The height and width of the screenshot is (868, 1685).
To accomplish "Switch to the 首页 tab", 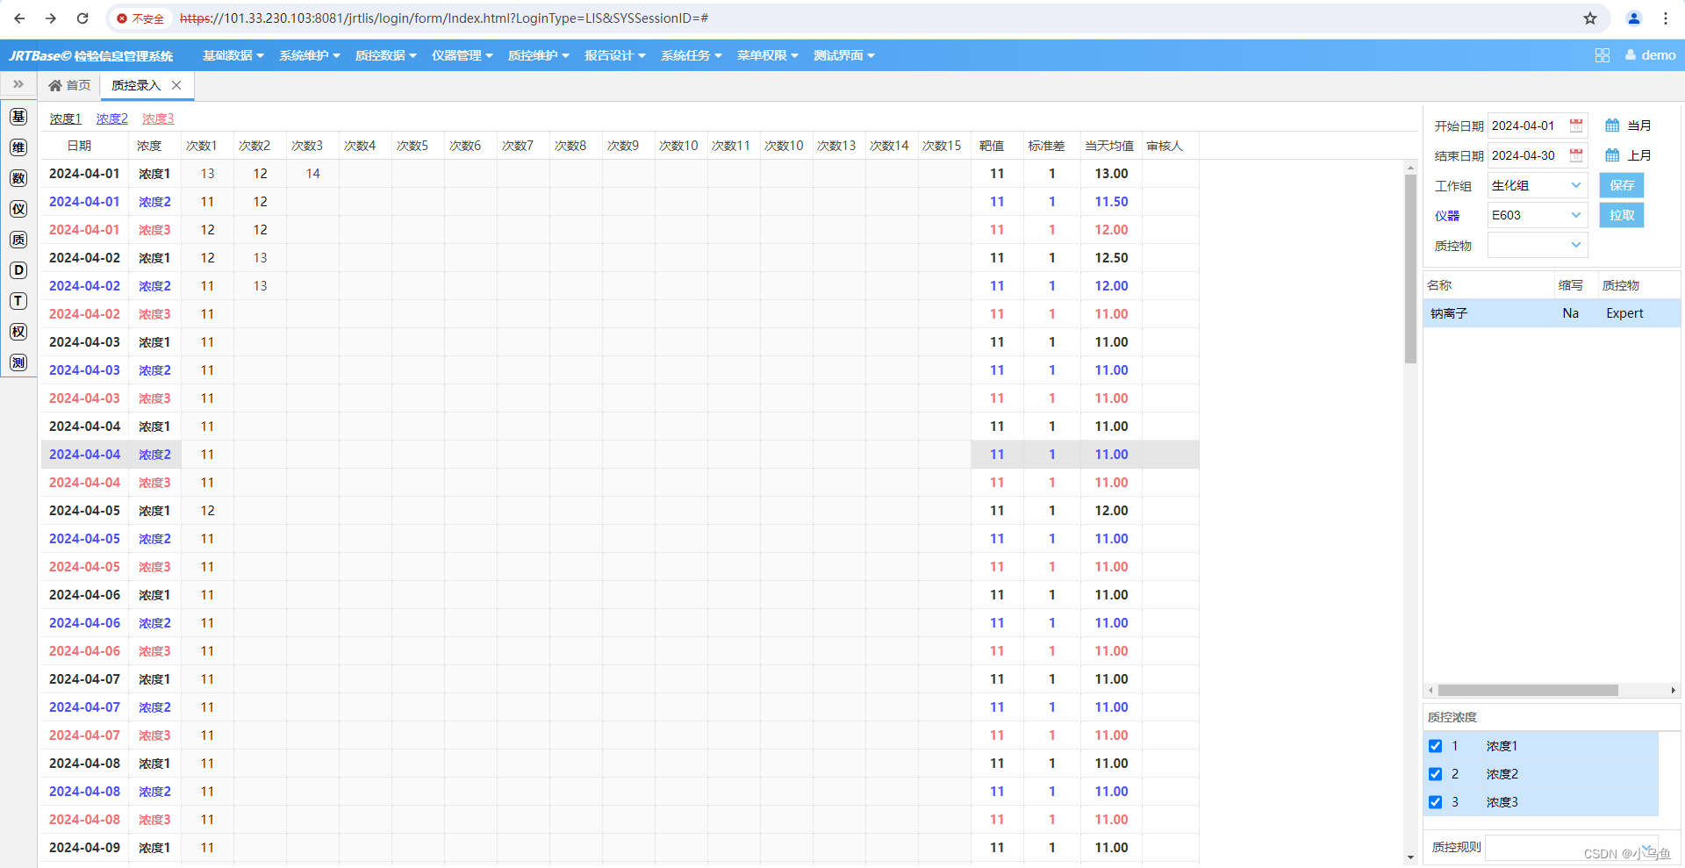I will pos(69,85).
